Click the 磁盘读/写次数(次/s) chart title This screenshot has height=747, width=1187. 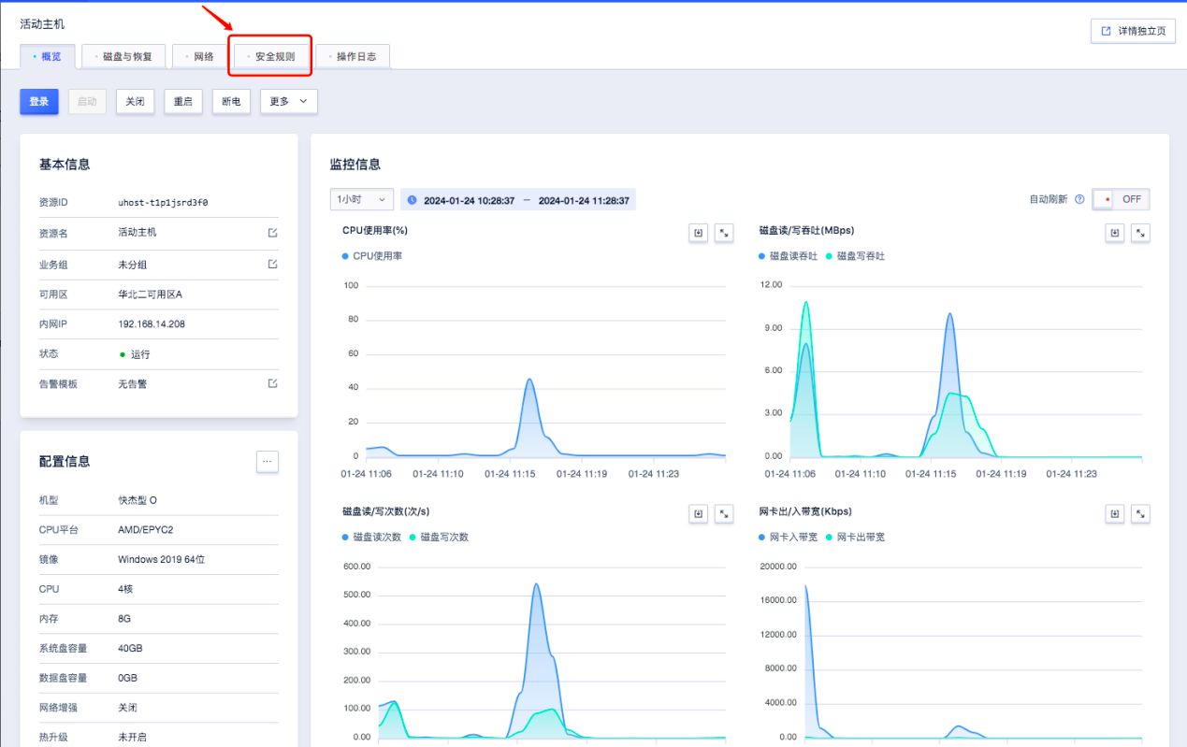(386, 511)
